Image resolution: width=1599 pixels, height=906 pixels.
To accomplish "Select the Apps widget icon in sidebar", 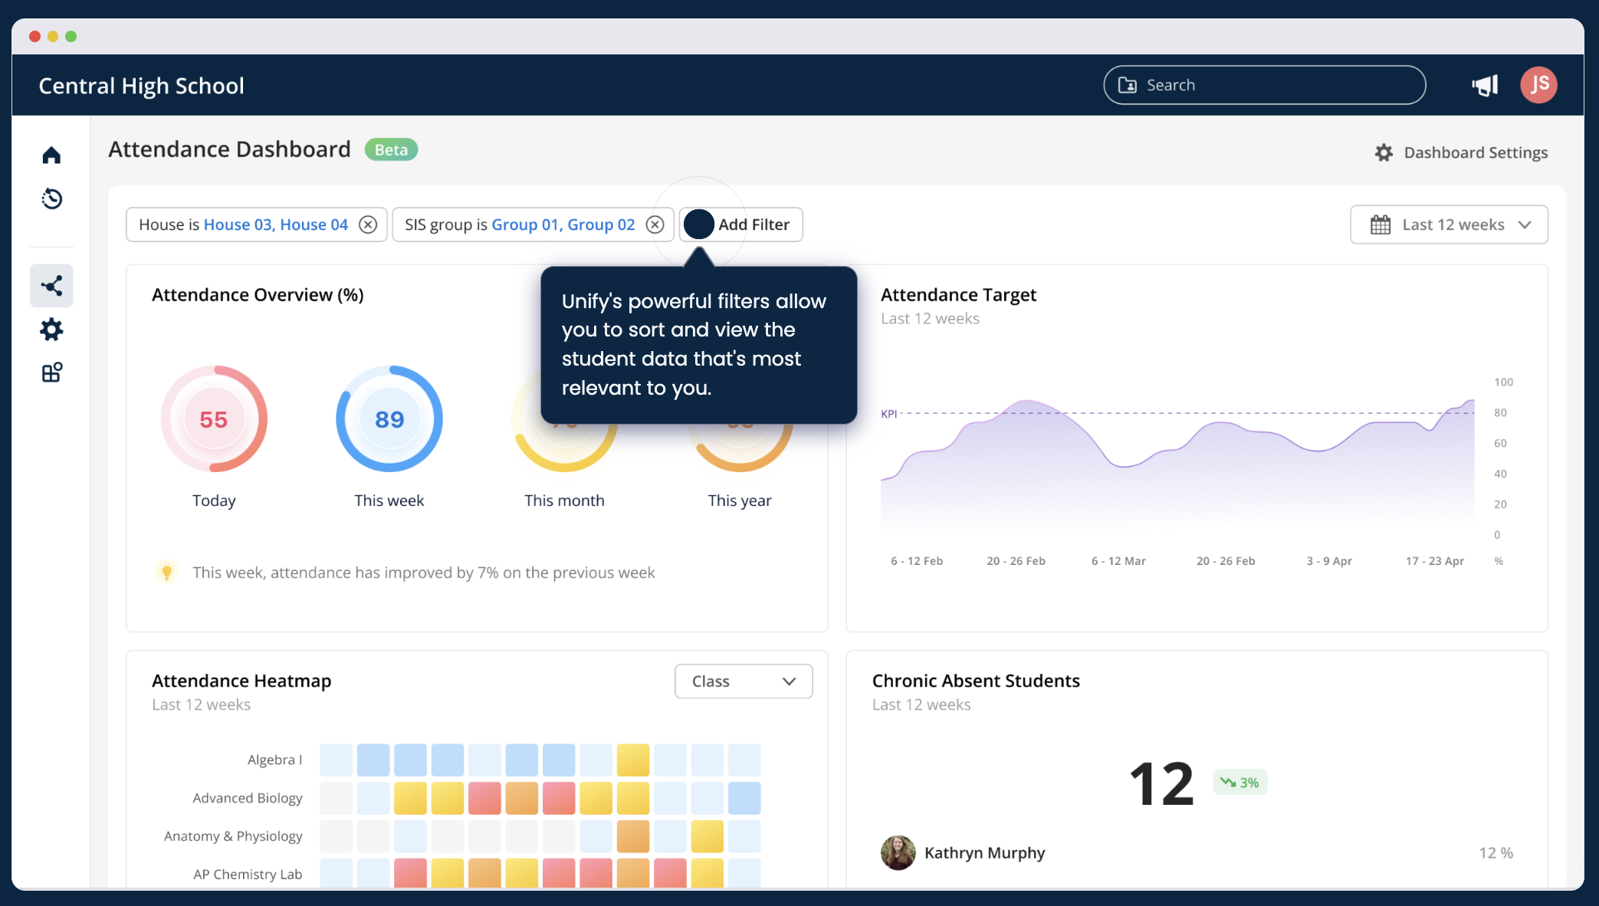I will (x=51, y=373).
